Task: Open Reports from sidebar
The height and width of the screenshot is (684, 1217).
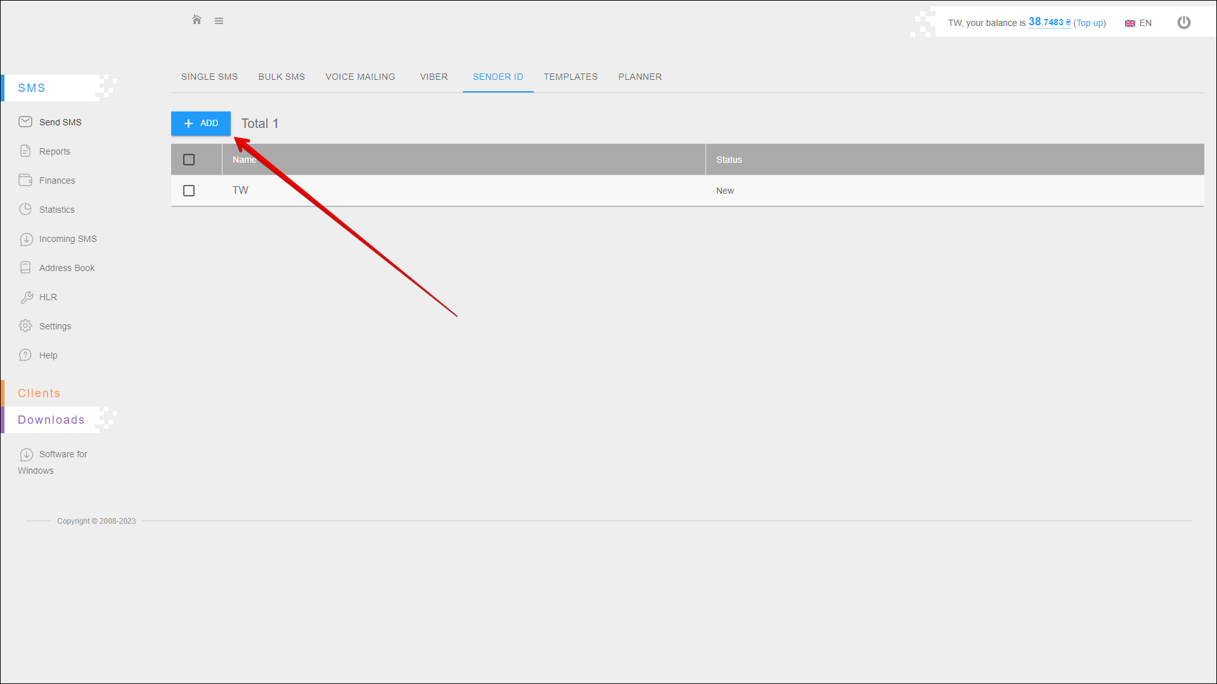Action: 55,151
